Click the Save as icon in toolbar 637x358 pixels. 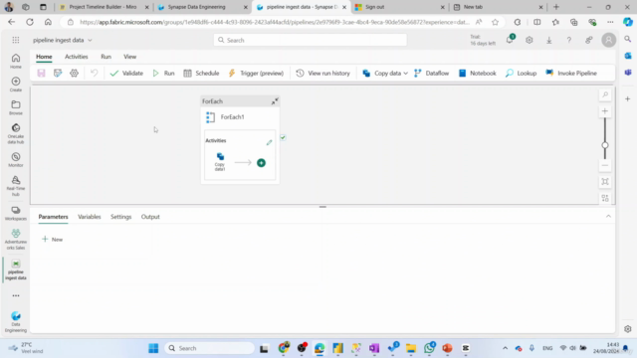point(58,73)
